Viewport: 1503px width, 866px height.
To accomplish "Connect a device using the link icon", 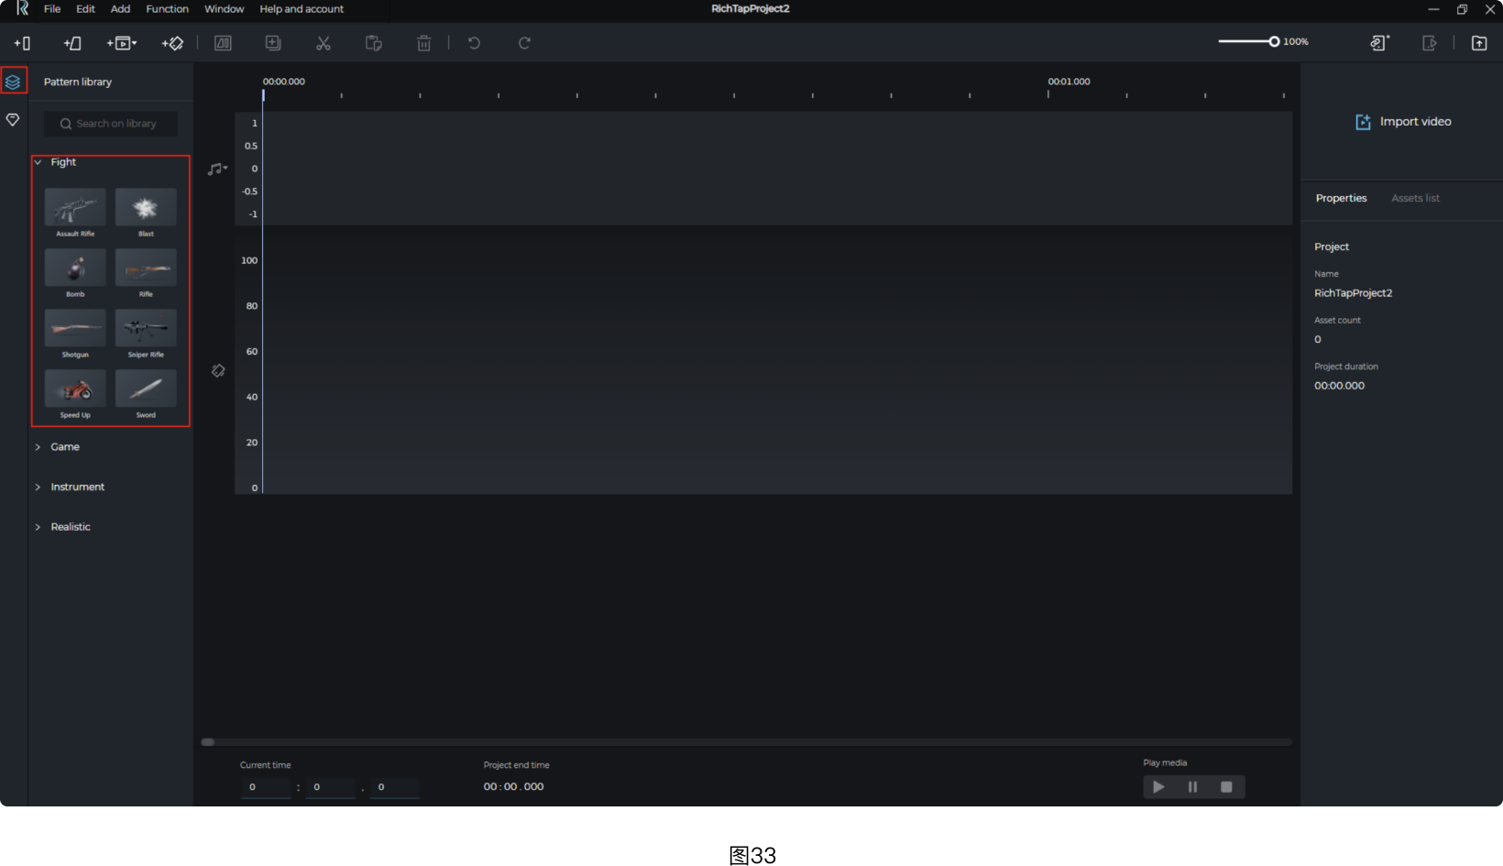I will [1379, 42].
